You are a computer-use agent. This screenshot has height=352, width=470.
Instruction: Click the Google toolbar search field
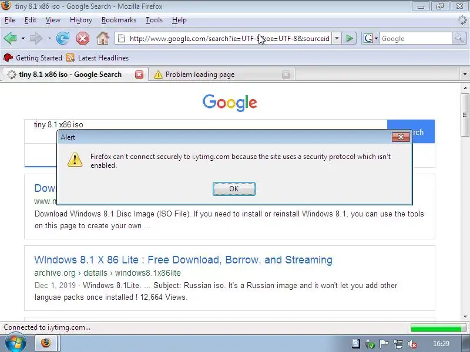pyautogui.click(x=416, y=39)
